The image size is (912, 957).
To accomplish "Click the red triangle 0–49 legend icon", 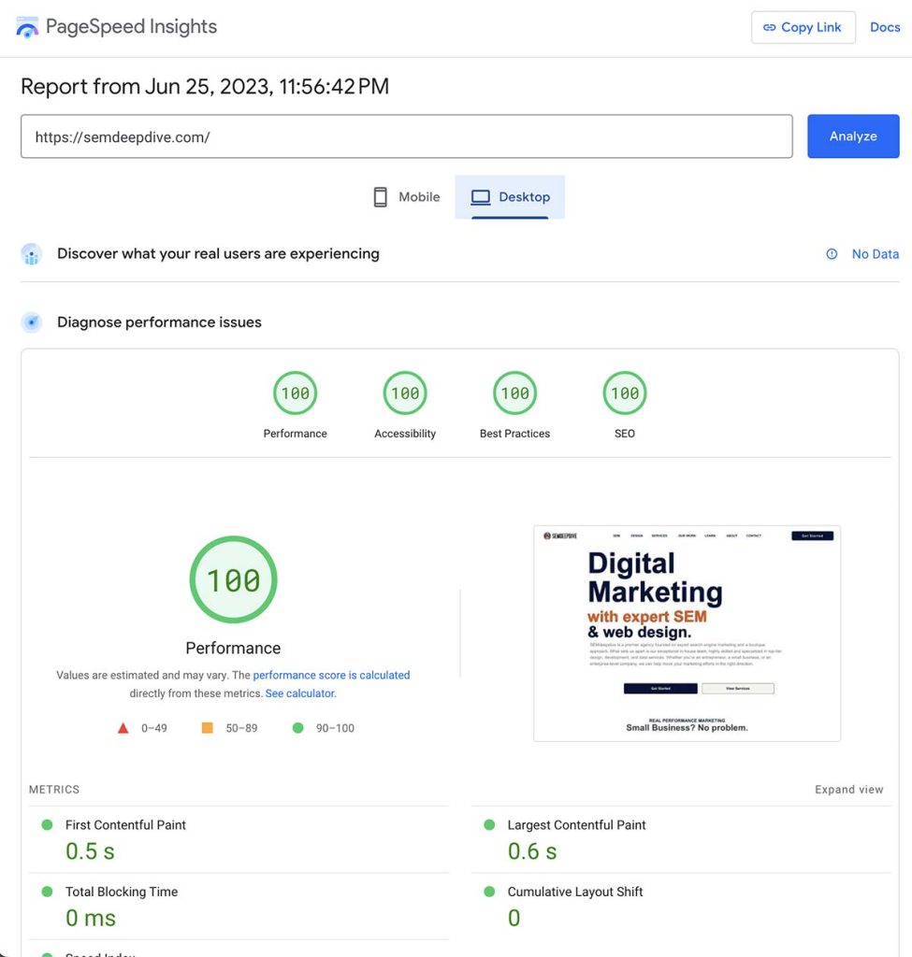I will pyautogui.click(x=123, y=727).
